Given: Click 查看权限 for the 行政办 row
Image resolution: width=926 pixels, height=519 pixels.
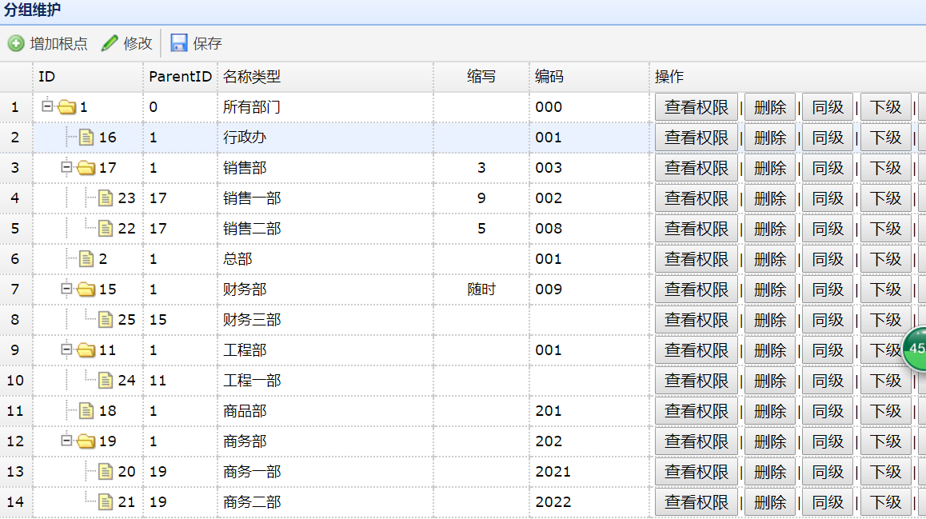Looking at the screenshot, I should pyautogui.click(x=696, y=138).
